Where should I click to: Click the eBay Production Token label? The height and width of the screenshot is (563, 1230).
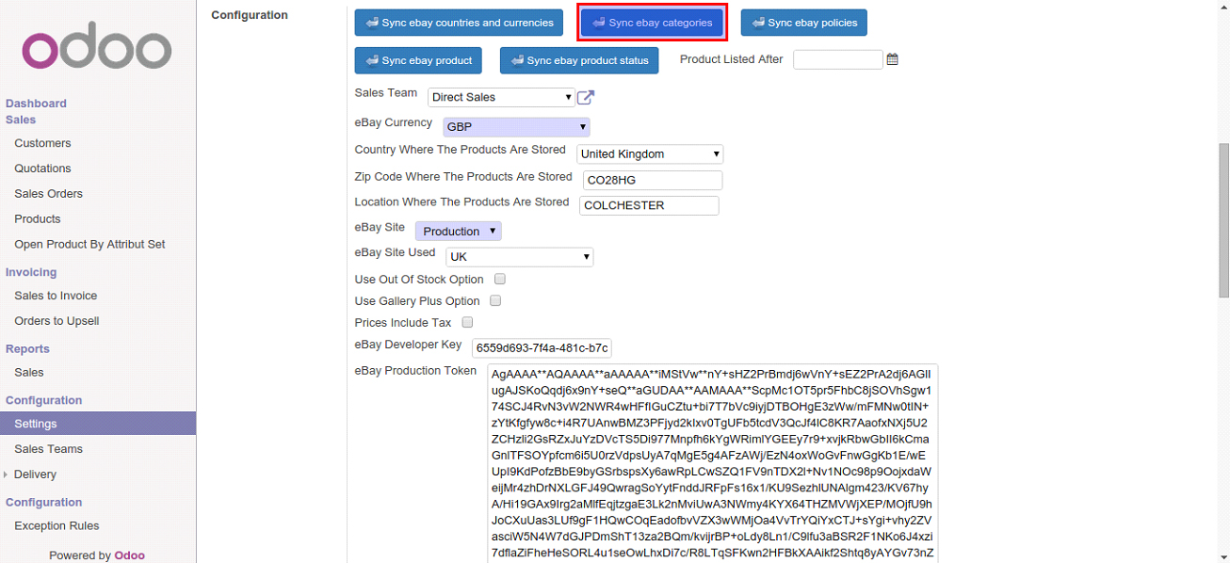pos(415,370)
